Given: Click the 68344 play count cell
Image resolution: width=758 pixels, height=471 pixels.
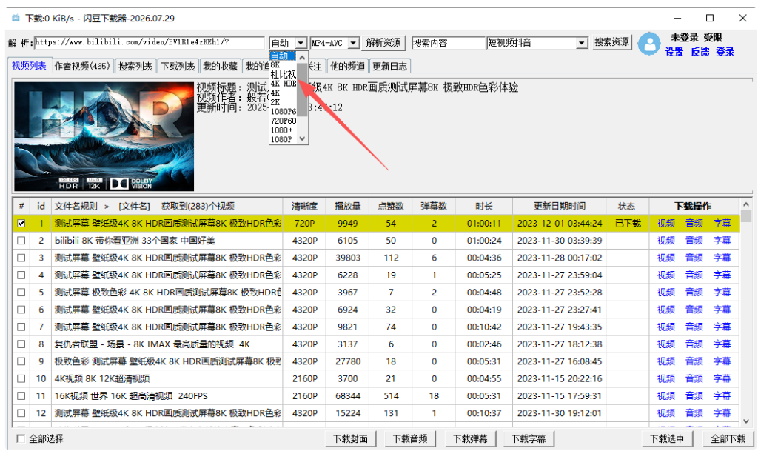Looking at the screenshot, I should point(348,395).
